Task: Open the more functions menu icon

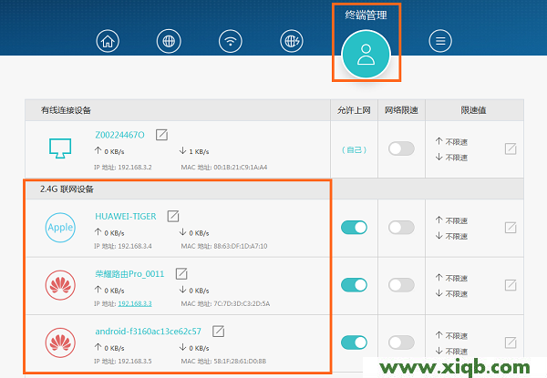Action: (x=440, y=41)
